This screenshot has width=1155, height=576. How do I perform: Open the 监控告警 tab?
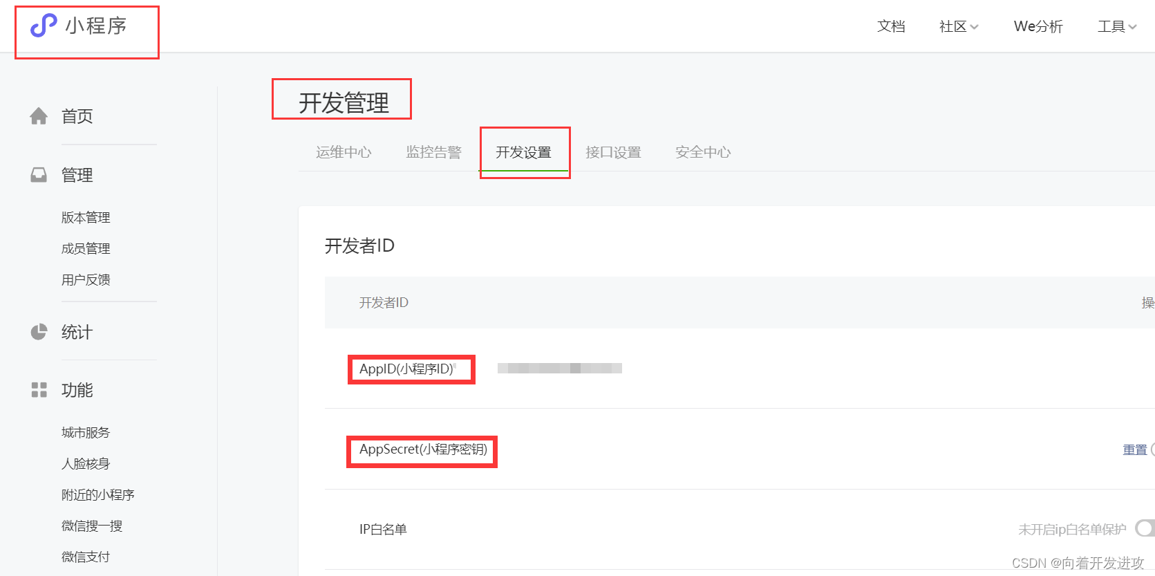434,152
